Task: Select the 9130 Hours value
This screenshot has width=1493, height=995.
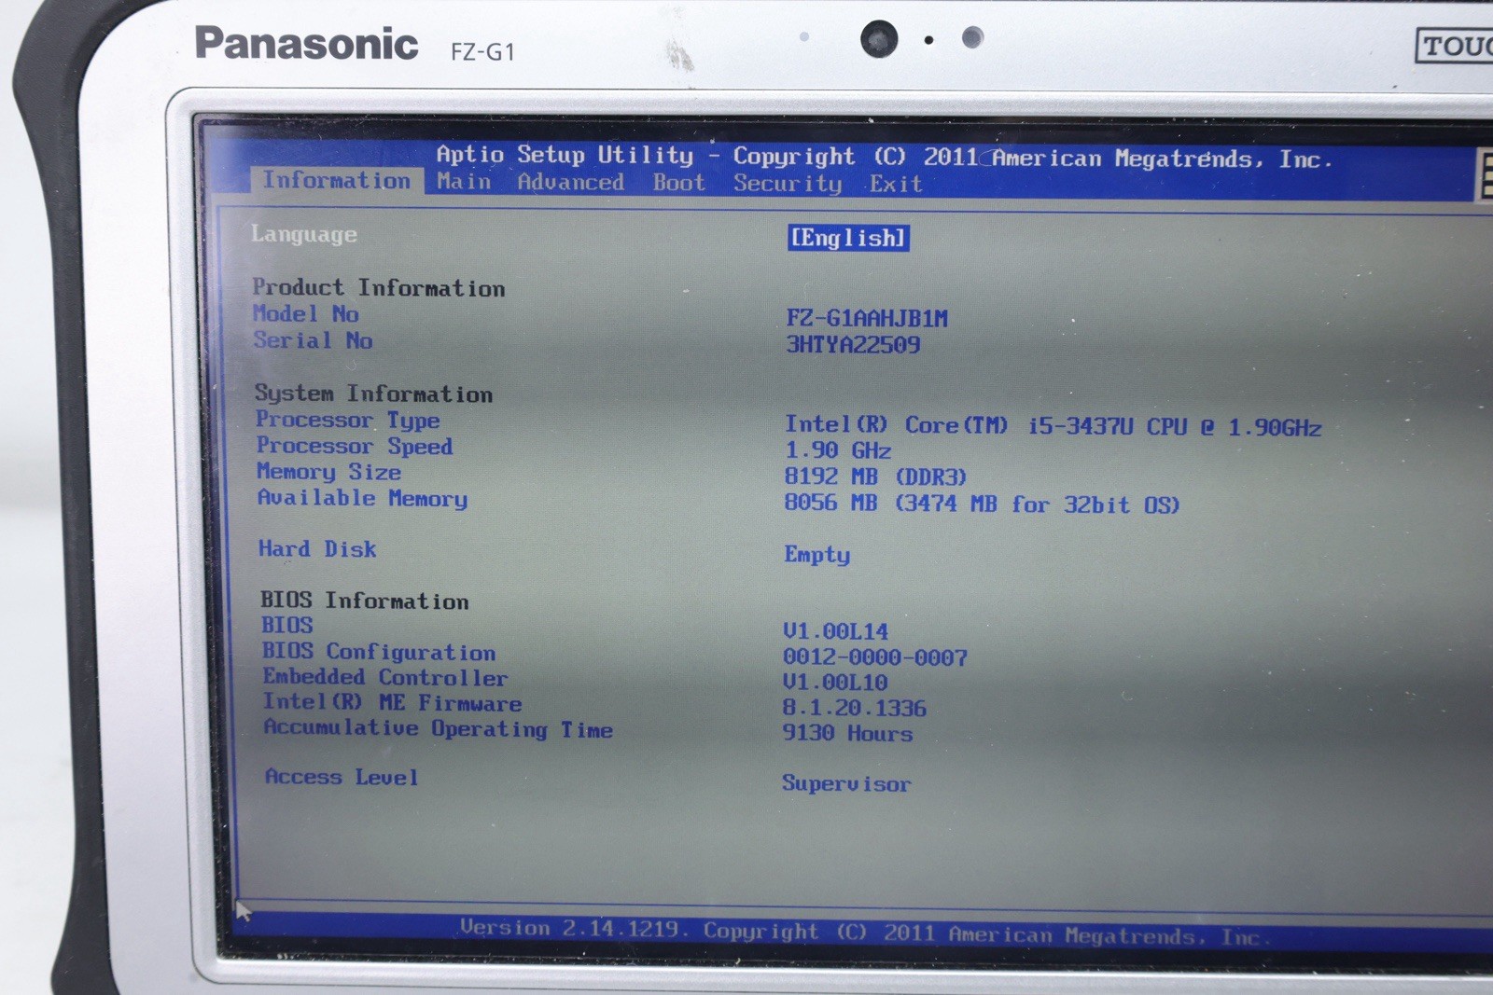Action: coord(847,734)
